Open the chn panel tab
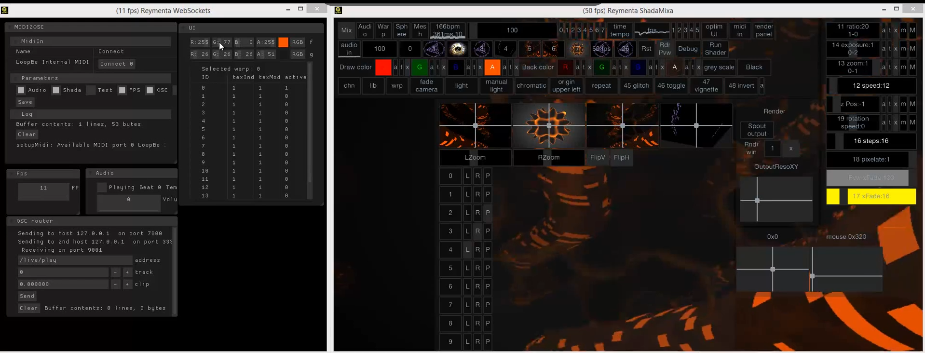The height and width of the screenshot is (353, 925). coord(349,86)
